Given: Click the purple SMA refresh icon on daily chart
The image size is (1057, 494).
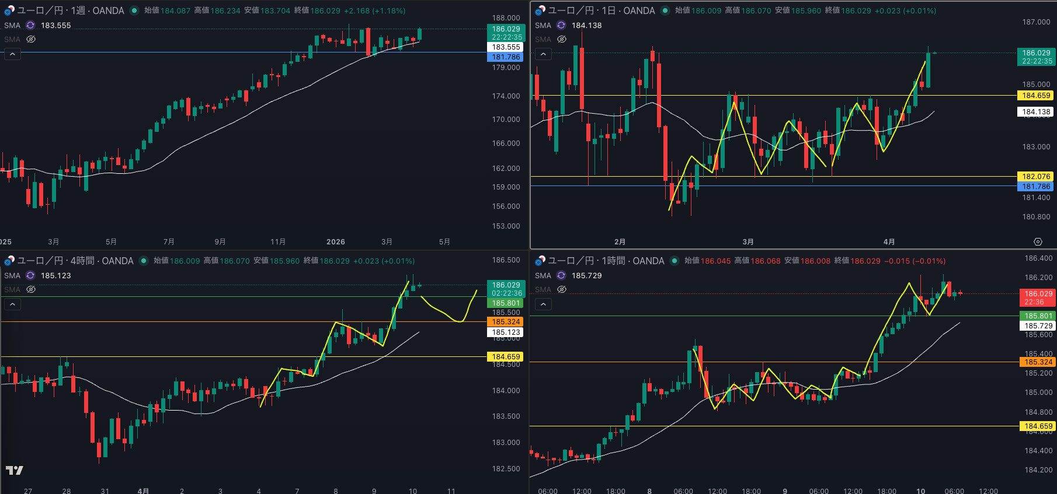Looking at the screenshot, I should coord(561,26).
